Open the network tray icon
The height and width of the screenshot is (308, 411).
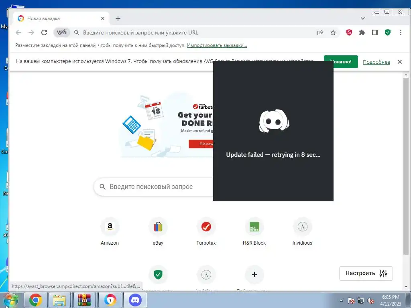click(x=361, y=300)
